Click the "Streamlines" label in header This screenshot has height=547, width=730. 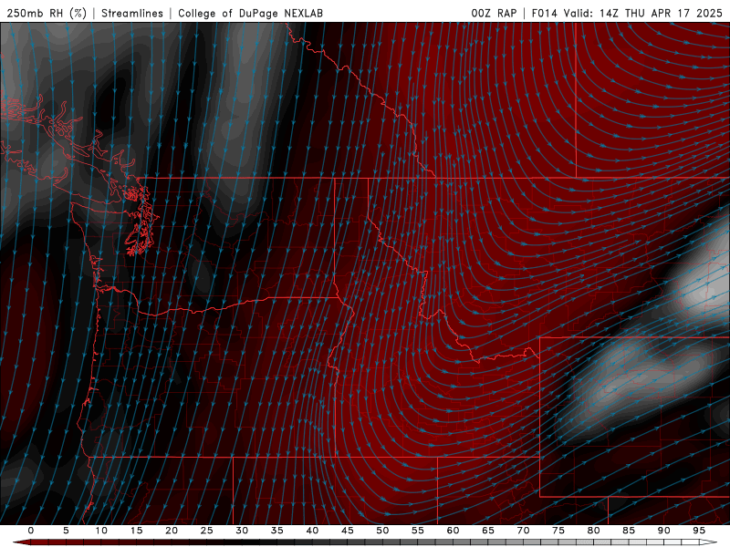point(132,13)
